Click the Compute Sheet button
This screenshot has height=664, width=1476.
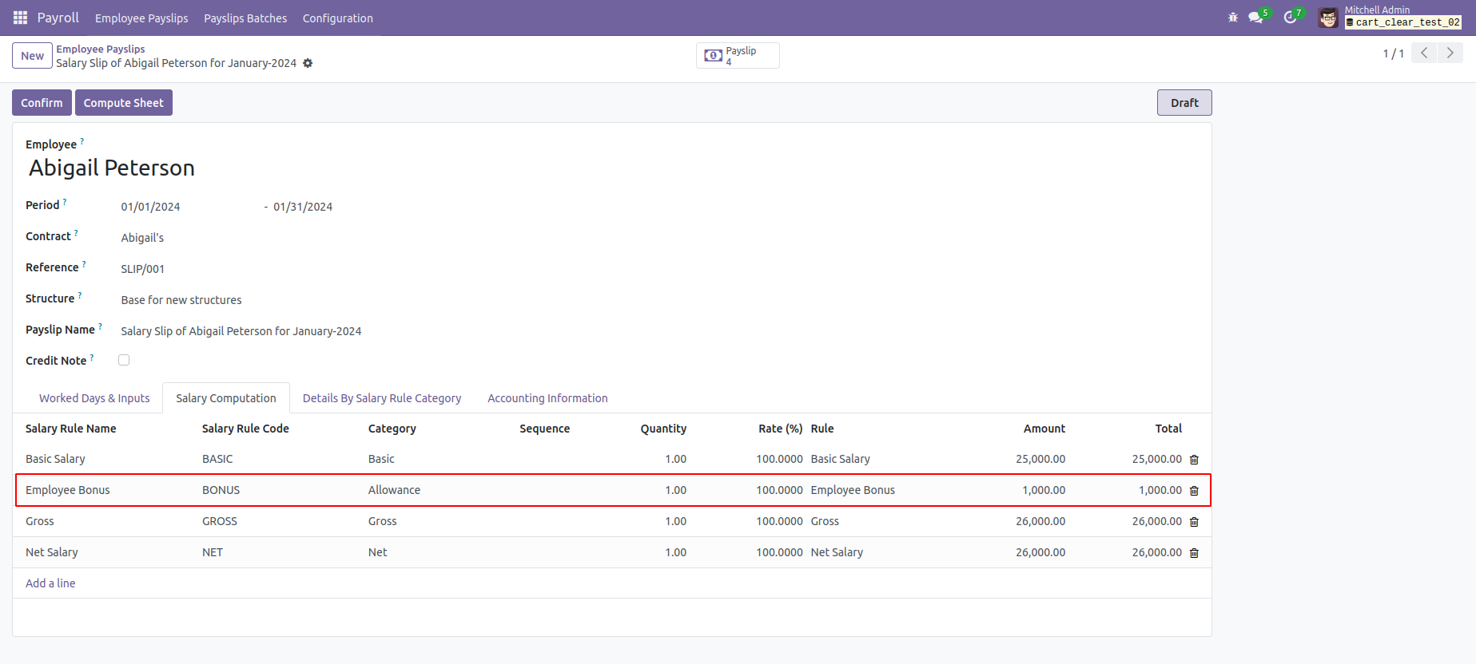(124, 103)
